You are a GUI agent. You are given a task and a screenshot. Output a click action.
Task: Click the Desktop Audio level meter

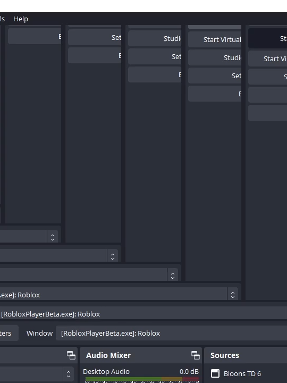(142, 380)
